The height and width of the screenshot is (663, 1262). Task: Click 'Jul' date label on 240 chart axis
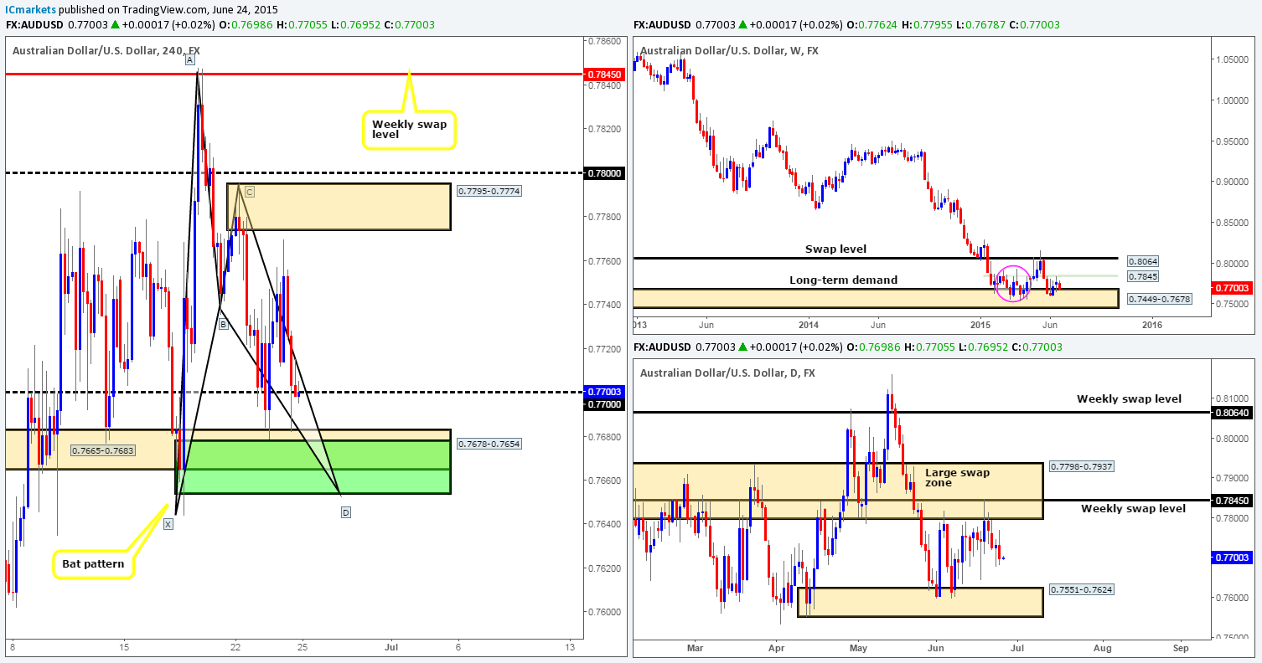coord(391,647)
